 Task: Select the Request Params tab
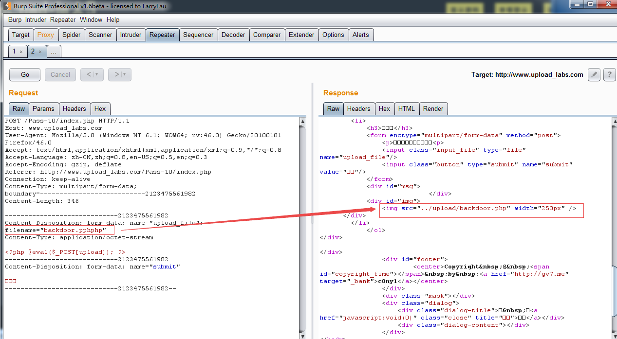[44, 108]
